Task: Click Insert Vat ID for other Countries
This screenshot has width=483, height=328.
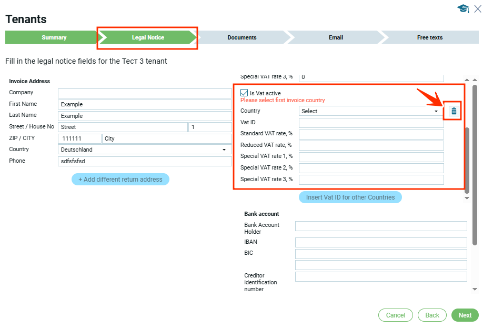Action: coord(350,197)
